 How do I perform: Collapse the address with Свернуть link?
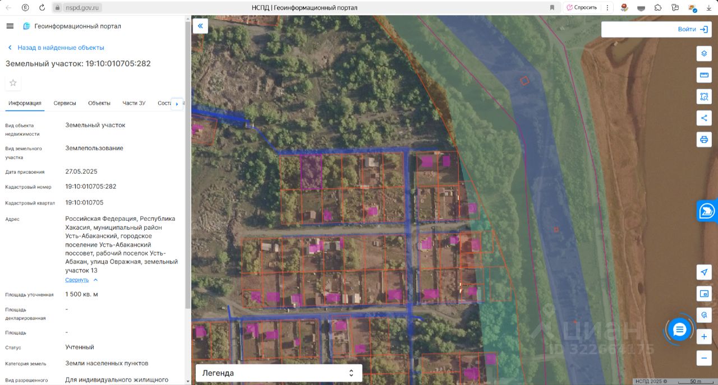pos(81,280)
